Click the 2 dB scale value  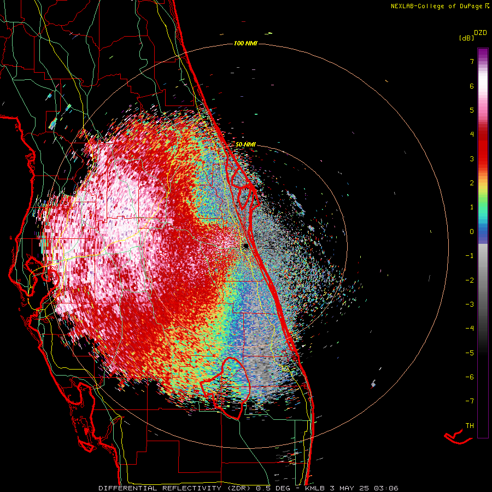click(472, 183)
